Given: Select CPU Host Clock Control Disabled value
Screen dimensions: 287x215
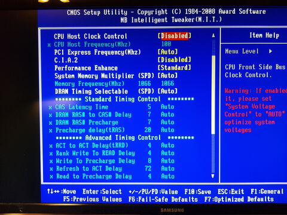Looking at the screenshot, I should (175, 36).
